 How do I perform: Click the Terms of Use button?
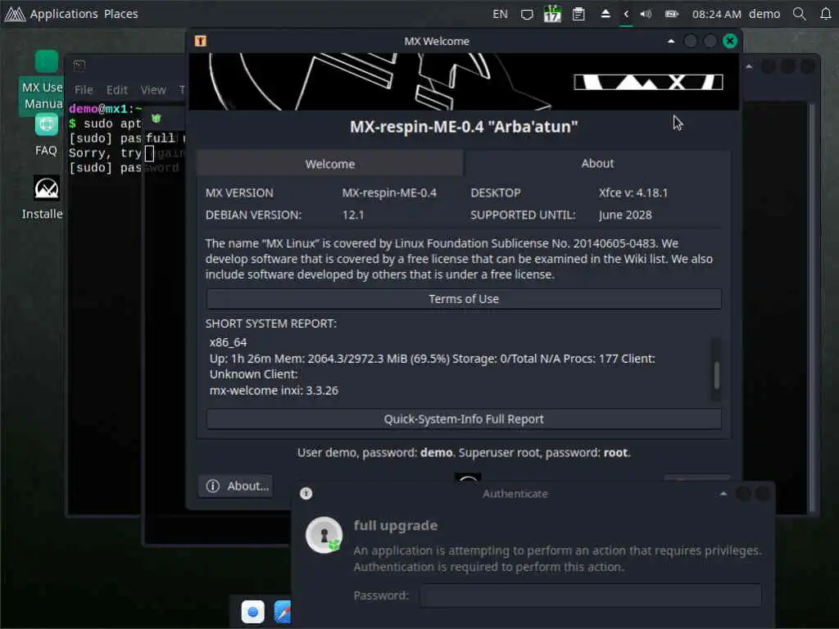click(464, 299)
